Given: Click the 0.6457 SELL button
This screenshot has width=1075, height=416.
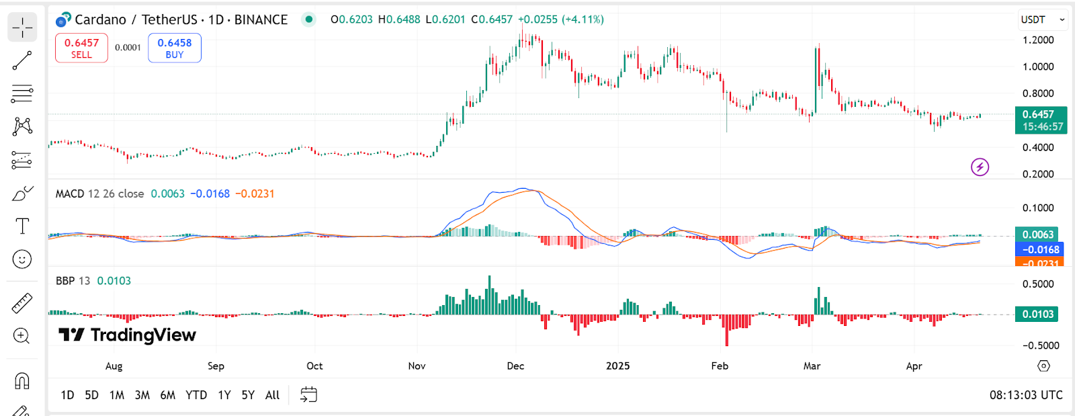Looking at the screenshot, I should coord(81,48).
